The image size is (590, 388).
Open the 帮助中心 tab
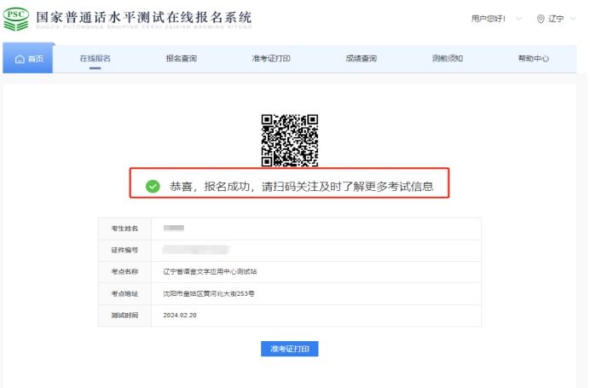pyautogui.click(x=533, y=58)
